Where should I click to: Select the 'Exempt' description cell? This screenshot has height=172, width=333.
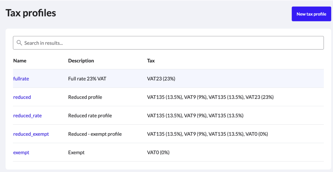[76, 152]
